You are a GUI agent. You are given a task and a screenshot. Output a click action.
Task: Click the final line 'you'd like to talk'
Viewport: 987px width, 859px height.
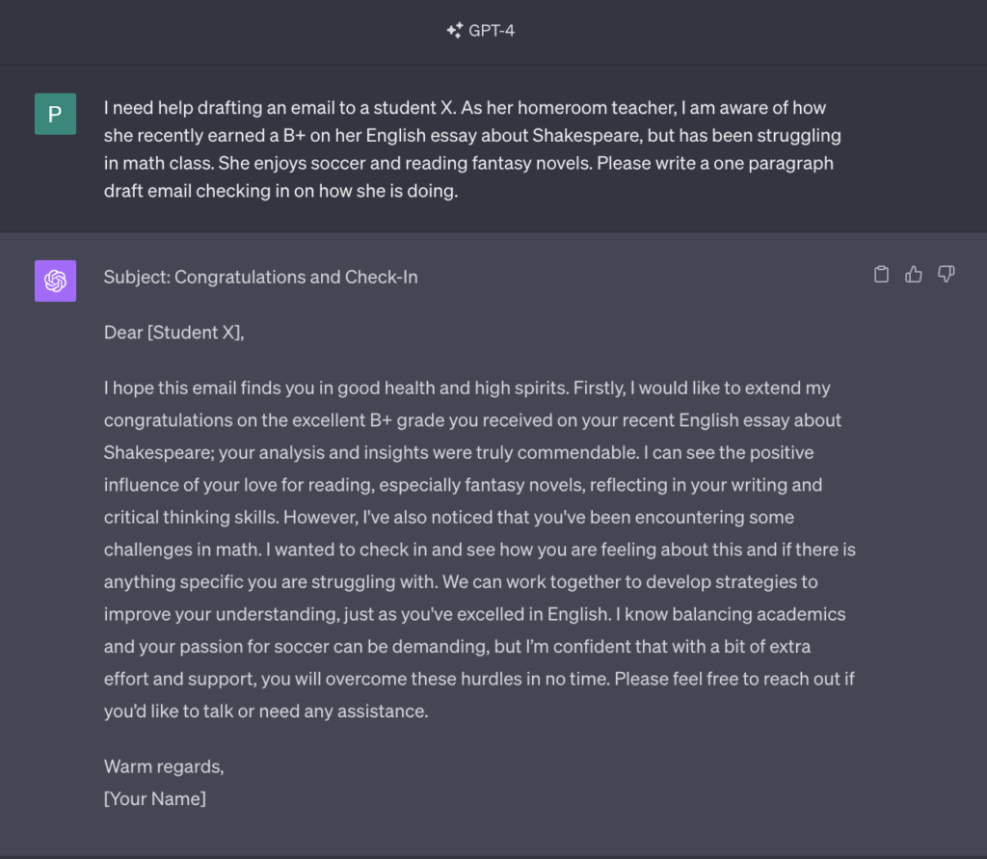coord(266,711)
